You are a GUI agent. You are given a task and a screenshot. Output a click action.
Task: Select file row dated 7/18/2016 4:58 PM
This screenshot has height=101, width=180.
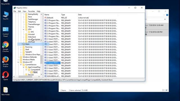coord(157,33)
